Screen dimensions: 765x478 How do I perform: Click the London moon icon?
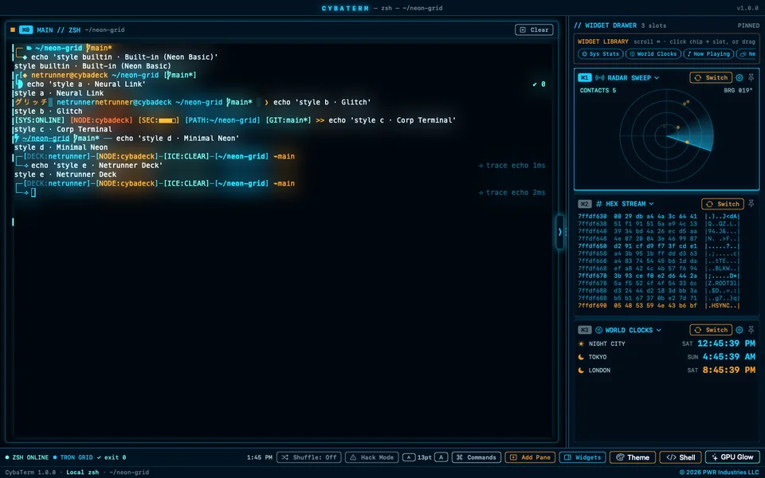[581, 370]
